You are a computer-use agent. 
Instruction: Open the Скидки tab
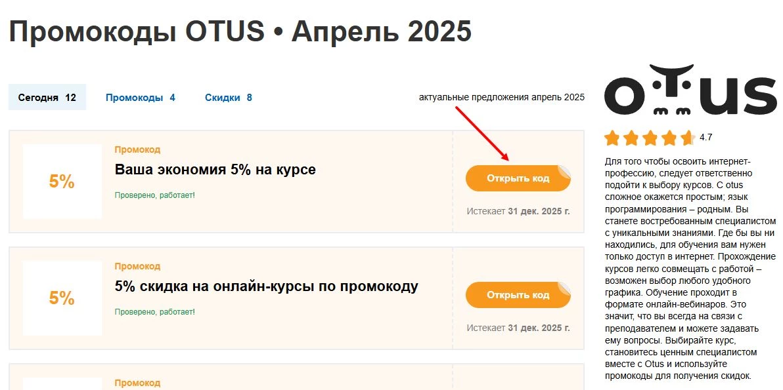[x=227, y=96]
